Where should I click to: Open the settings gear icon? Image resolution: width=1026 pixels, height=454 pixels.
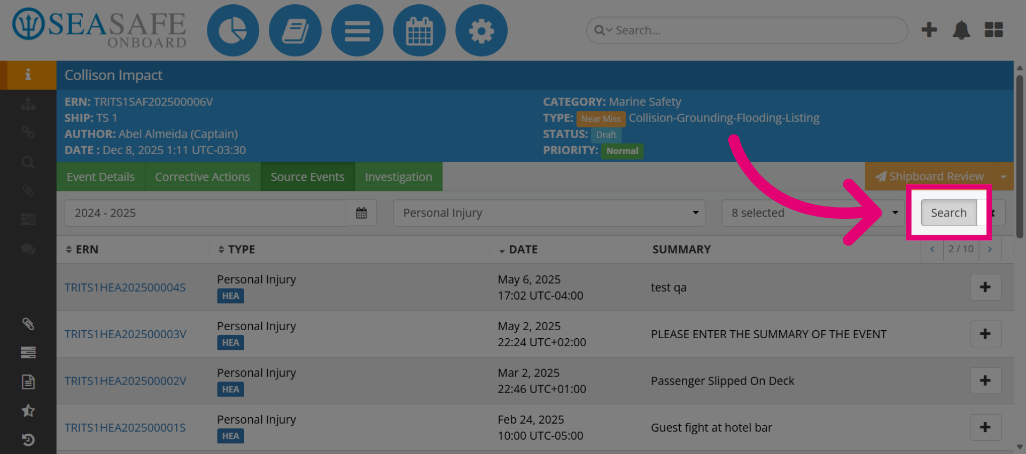481,30
